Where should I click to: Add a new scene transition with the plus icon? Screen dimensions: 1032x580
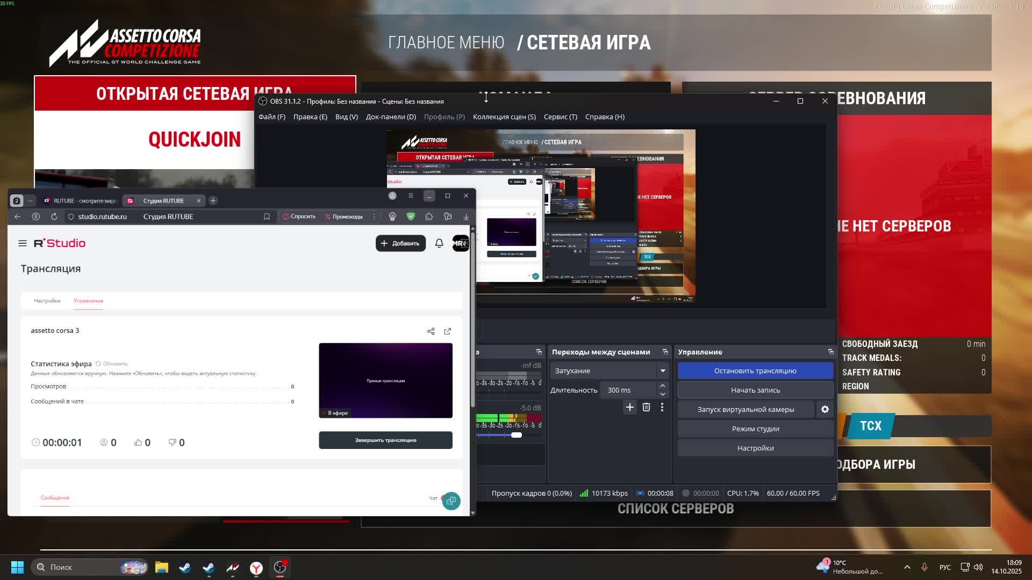(629, 408)
